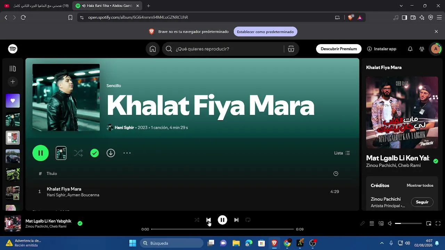Screen dimensions: 445x250
Task: Skip to the next track
Action: tap(236, 220)
